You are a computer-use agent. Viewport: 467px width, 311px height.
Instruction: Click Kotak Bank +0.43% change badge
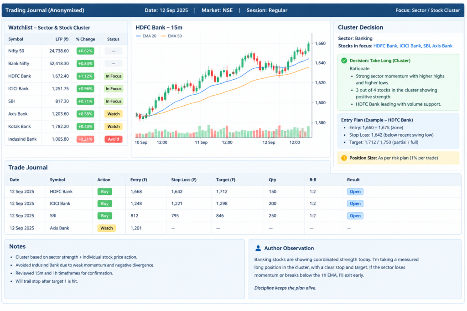[x=85, y=127]
